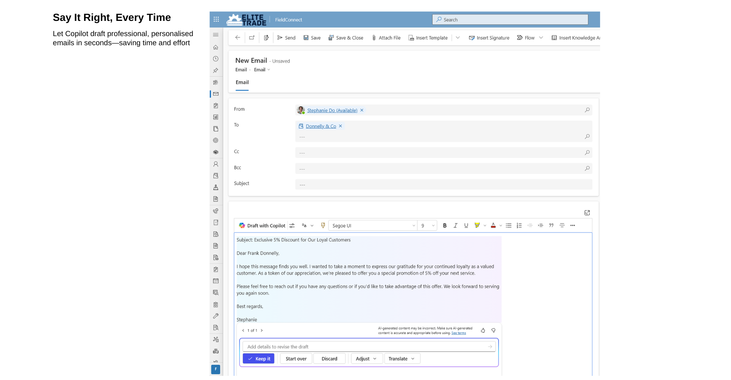Open the See terms link
This screenshot has height=380, width=731.
click(x=459, y=333)
